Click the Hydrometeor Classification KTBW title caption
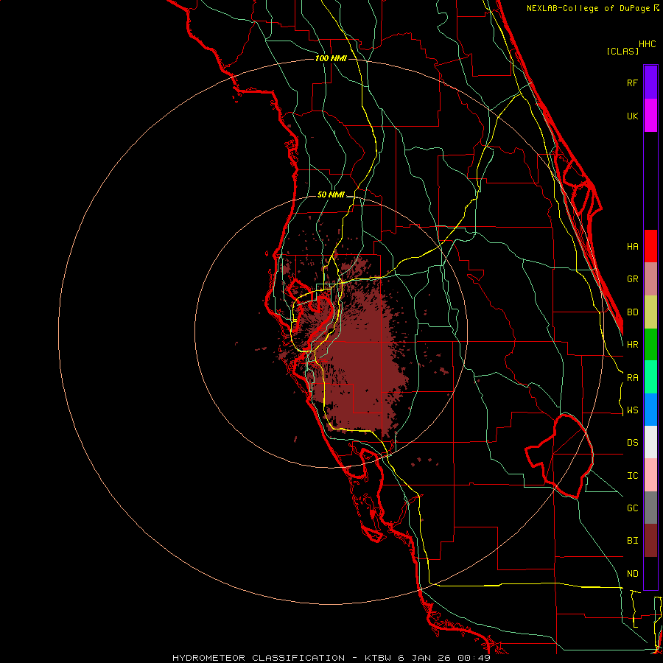The height and width of the screenshot is (663, 663). coord(331,658)
